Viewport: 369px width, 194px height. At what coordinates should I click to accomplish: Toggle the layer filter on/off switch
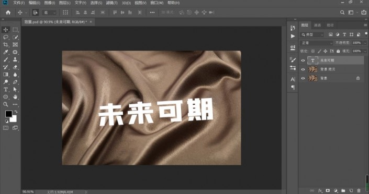pyautogui.click(x=366, y=34)
